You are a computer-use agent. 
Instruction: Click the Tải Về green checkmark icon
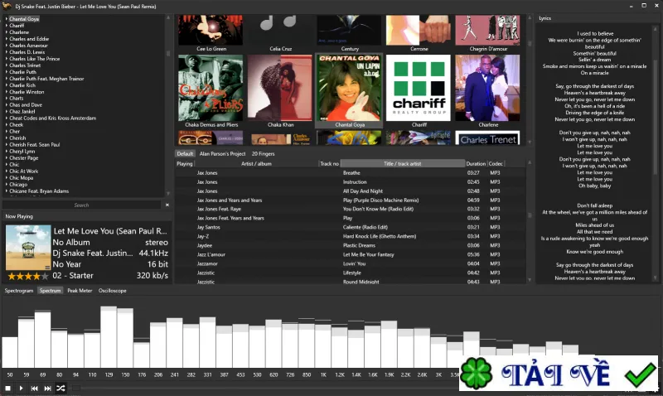640,374
